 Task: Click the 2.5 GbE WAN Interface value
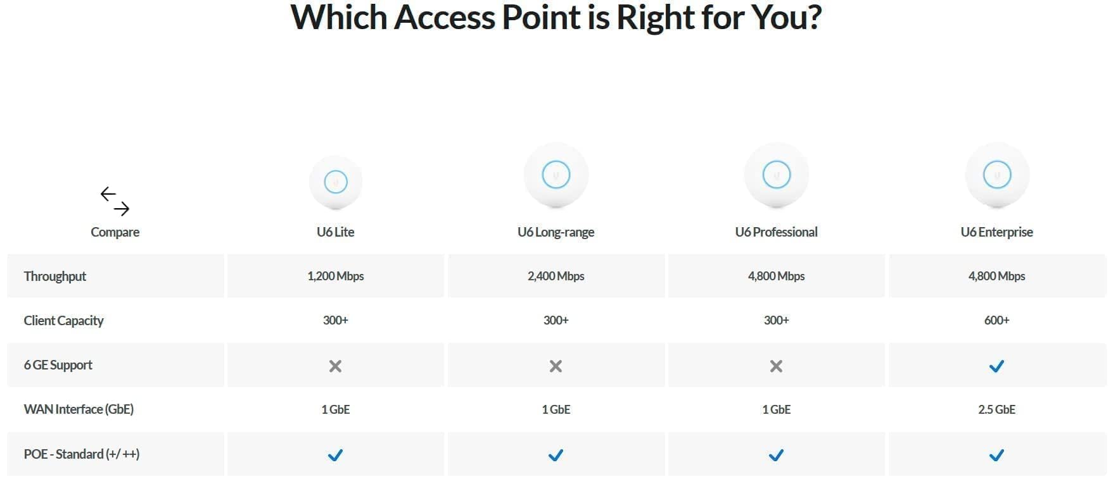(996, 409)
